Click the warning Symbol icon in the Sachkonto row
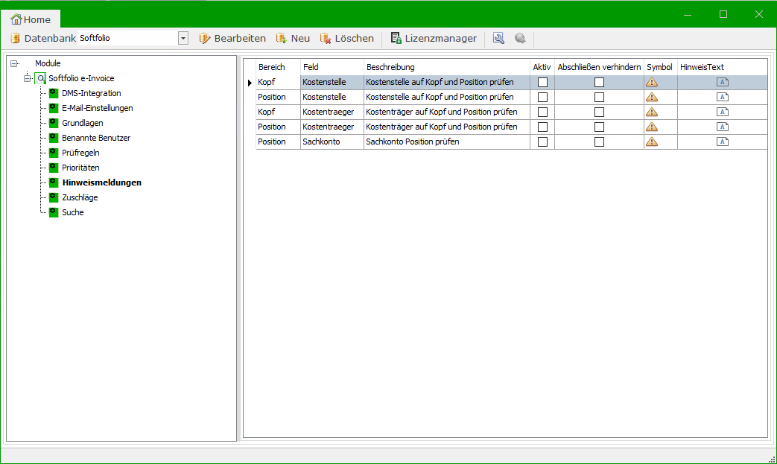This screenshot has width=777, height=464. [652, 142]
